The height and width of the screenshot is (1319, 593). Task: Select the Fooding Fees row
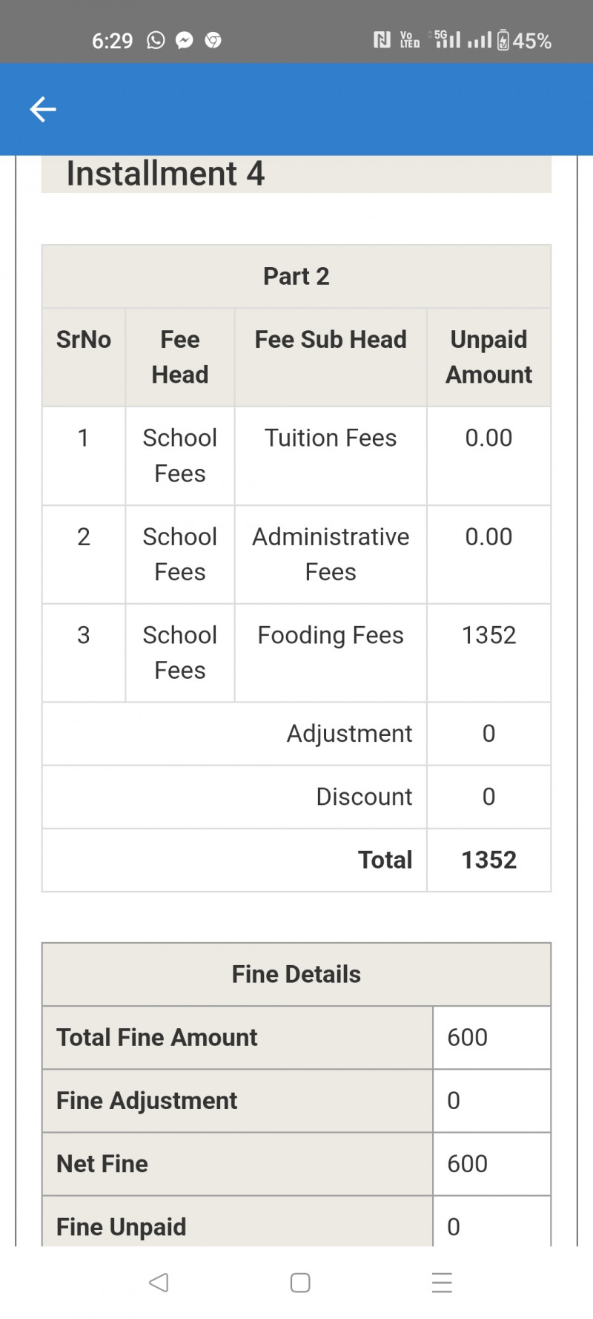click(331, 636)
